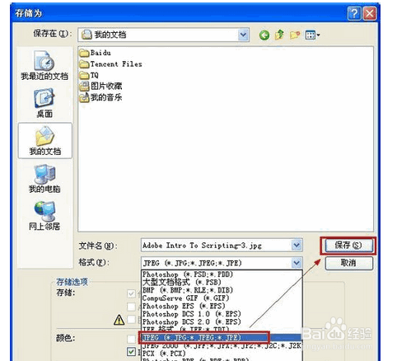Go up one folder level

click(x=279, y=35)
